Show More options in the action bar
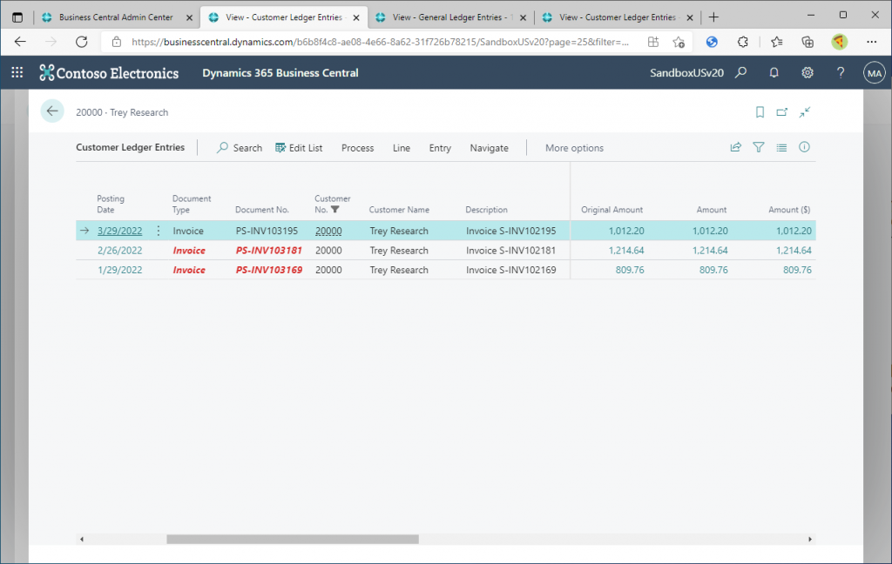 point(574,148)
